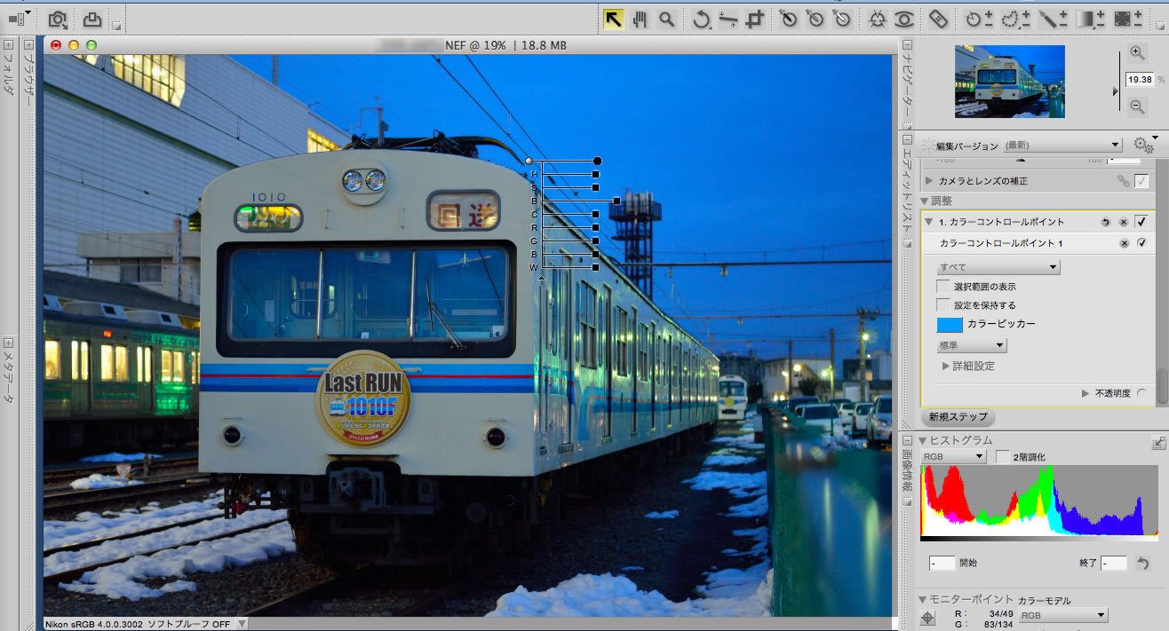Screen dimensions: 1169x631
Task: Click the カラーピッカー blue swatch
Action: (950, 324)
